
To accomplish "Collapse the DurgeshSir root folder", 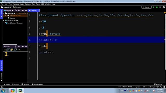I will (4, 13).
